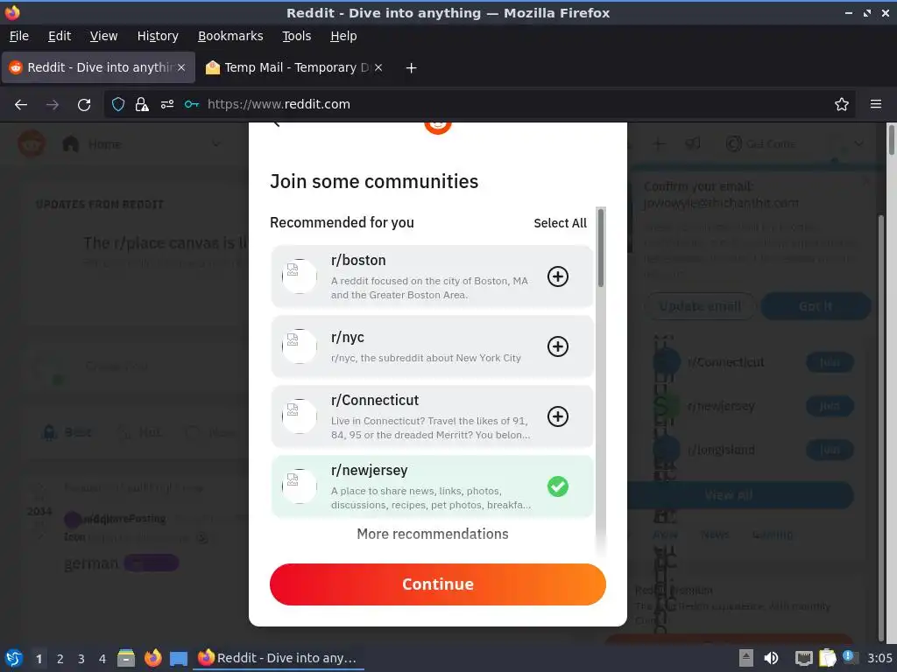
Task: Open a new tab with plus button
Action: click(x=411, y=68)
